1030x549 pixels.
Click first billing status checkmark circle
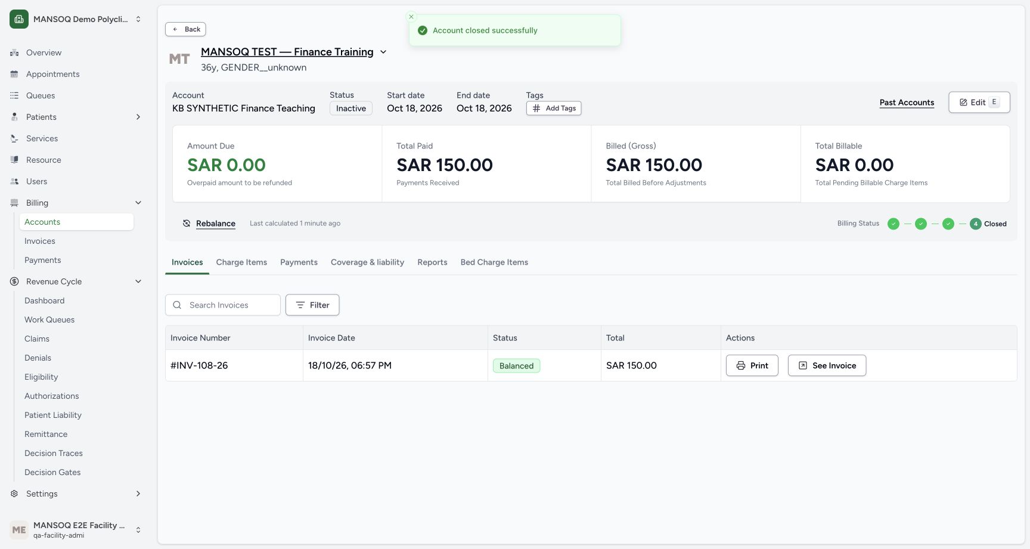894,224
